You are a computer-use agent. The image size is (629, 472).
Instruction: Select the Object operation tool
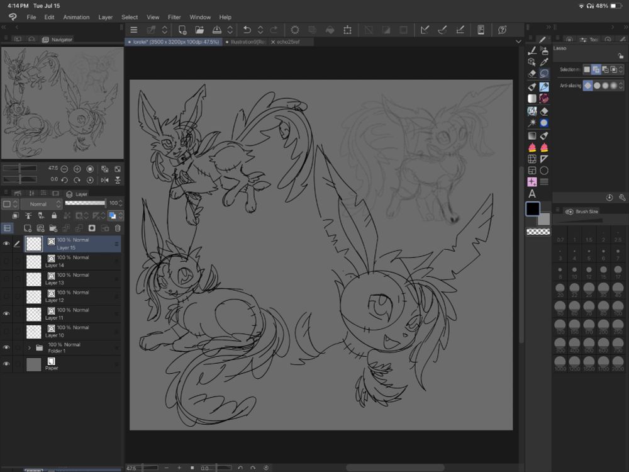tap(532, 62)
